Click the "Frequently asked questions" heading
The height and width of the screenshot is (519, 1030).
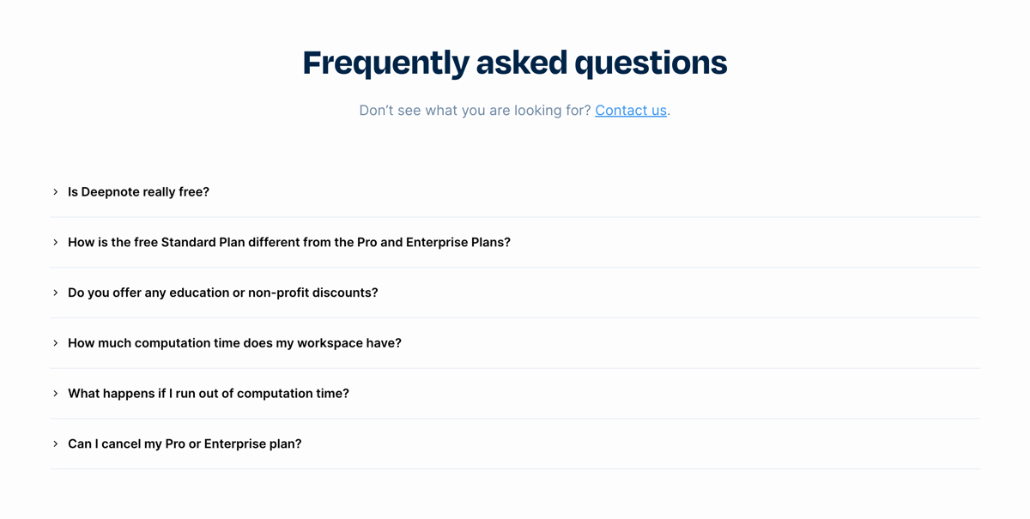click(x=514, y=62)
